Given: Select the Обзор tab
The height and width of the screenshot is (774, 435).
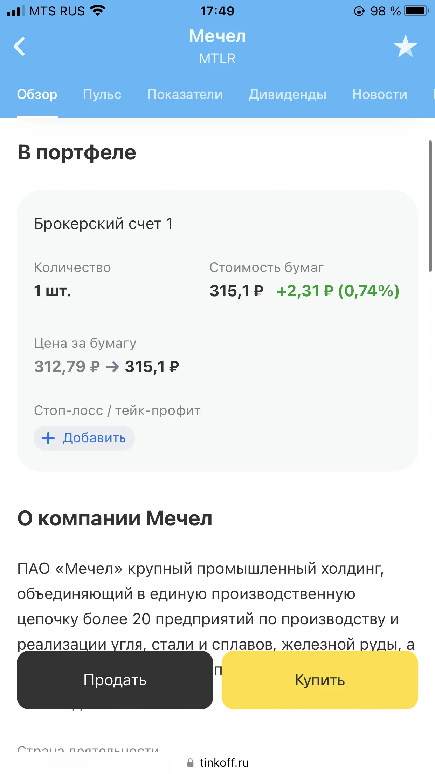Looking at the screenshot, I should tap(37, 94).
